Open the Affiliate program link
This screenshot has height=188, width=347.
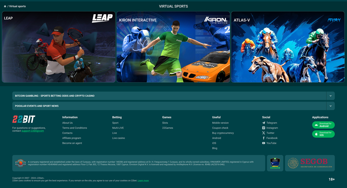(x=72, y=138)
